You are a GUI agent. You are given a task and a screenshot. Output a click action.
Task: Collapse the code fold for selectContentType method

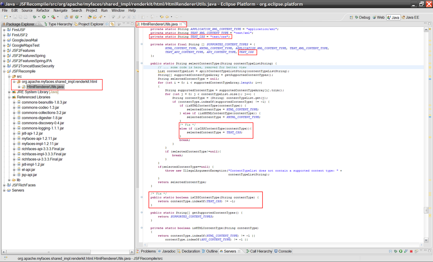point(142,63)
